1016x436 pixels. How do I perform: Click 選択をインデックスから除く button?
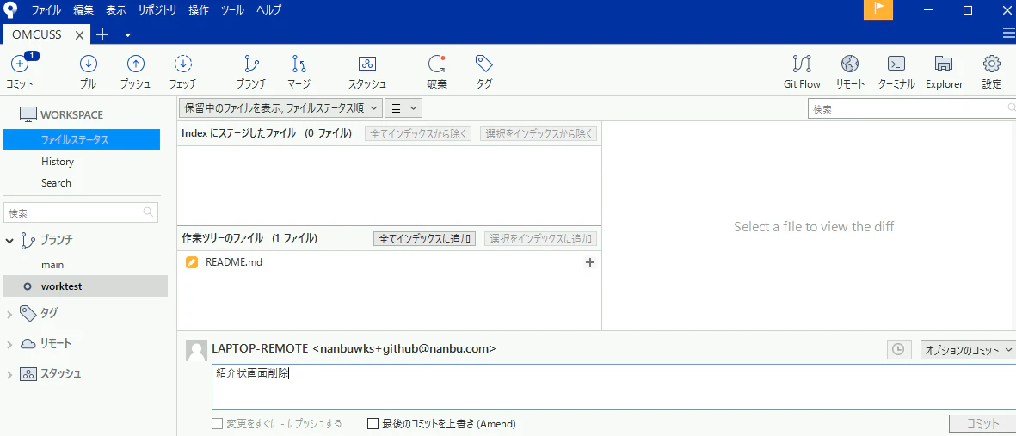[539, 133]
